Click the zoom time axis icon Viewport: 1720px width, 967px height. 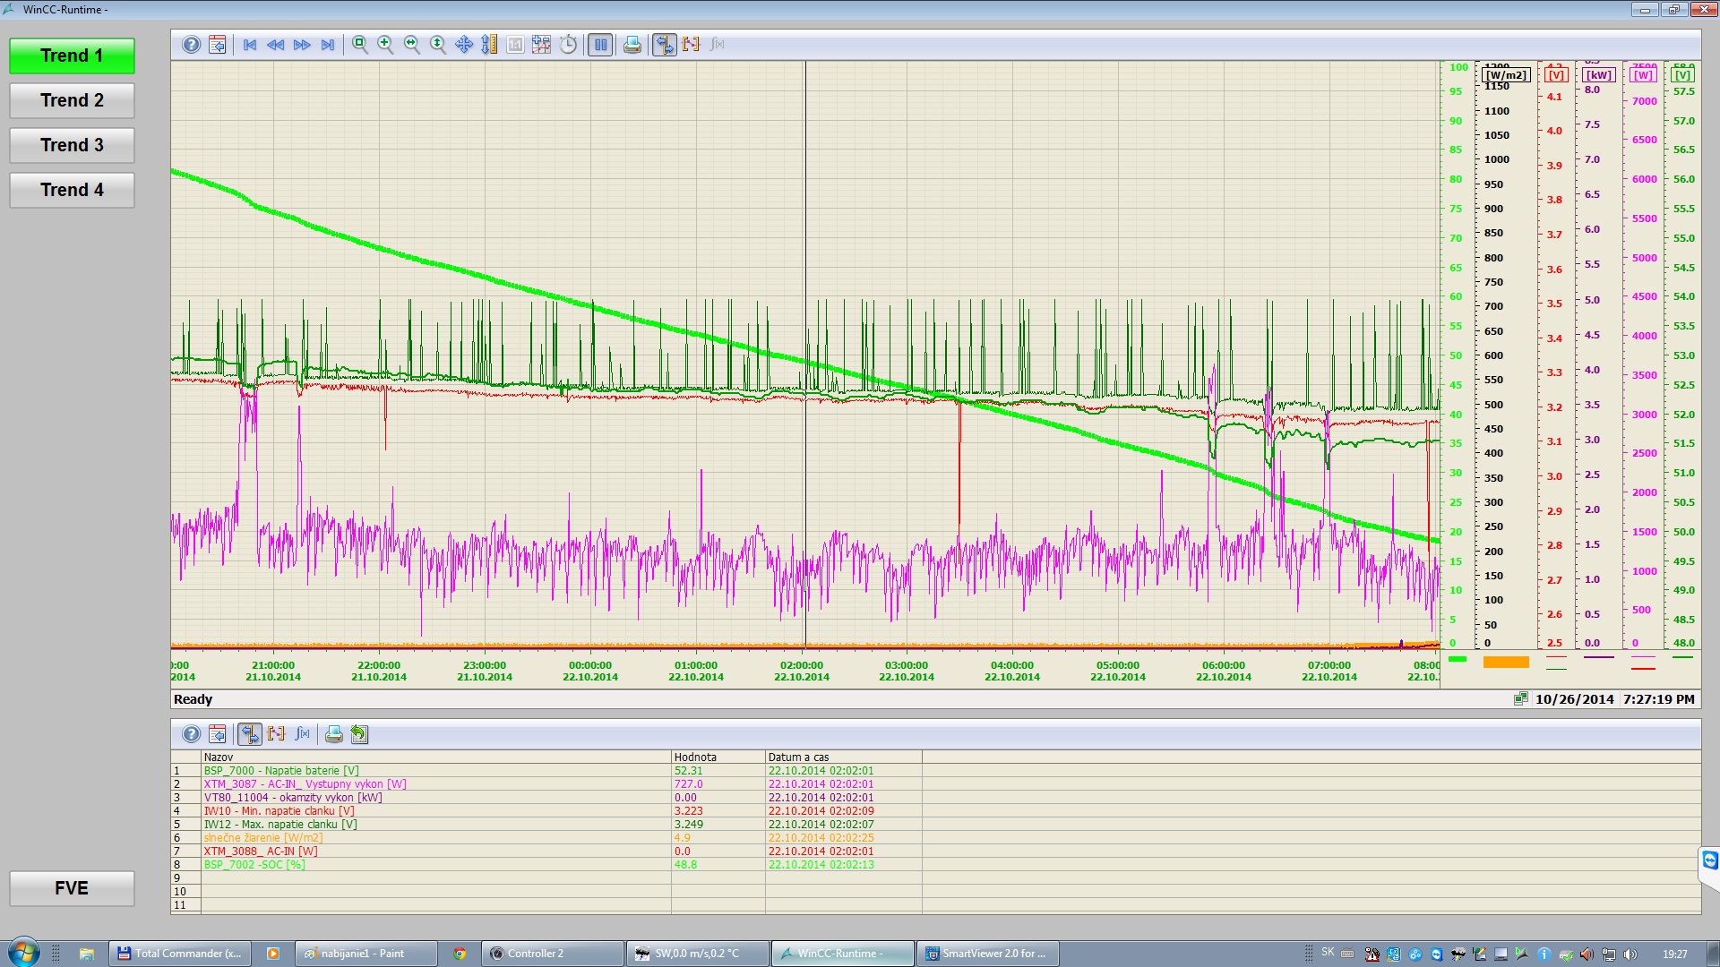[x=411, y=45]
